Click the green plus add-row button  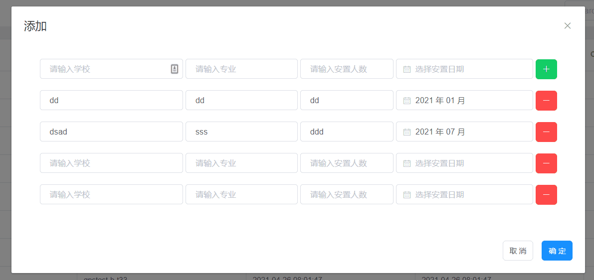coord(546,69)
